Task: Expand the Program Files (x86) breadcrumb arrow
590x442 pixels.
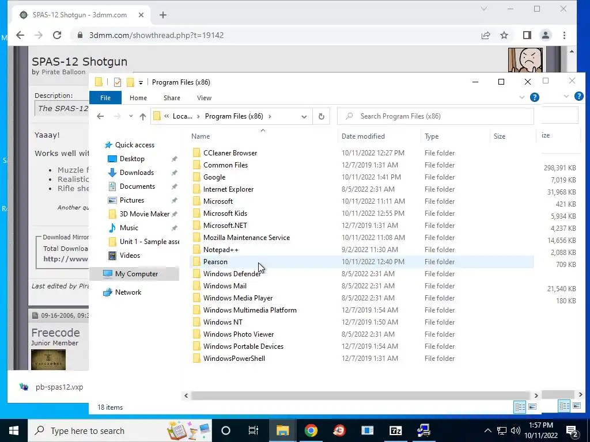Action: pos(270,116)
